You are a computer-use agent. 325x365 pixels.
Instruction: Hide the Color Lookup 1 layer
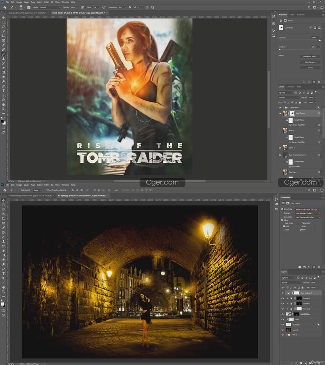(x=283, y=293)
